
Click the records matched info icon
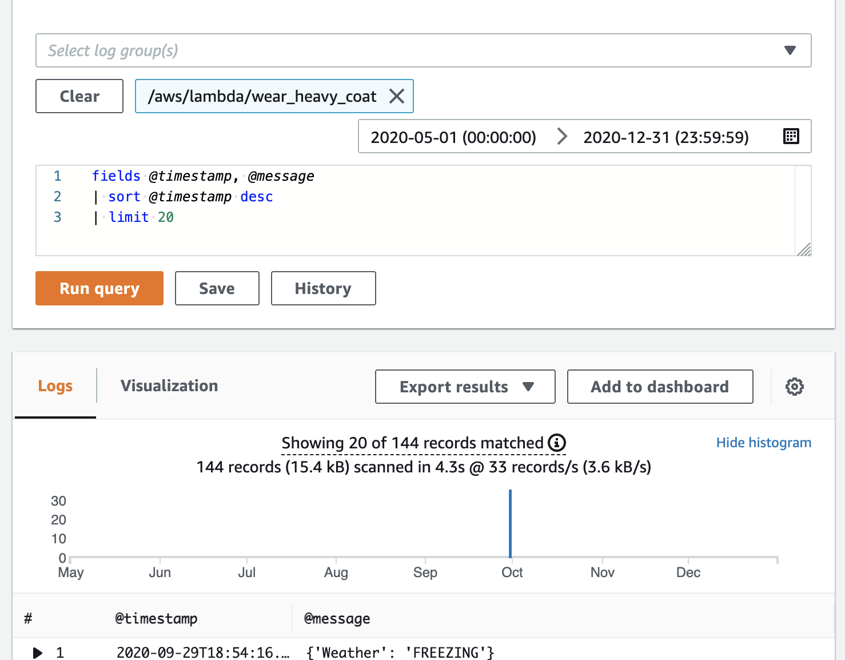(556, 443)
